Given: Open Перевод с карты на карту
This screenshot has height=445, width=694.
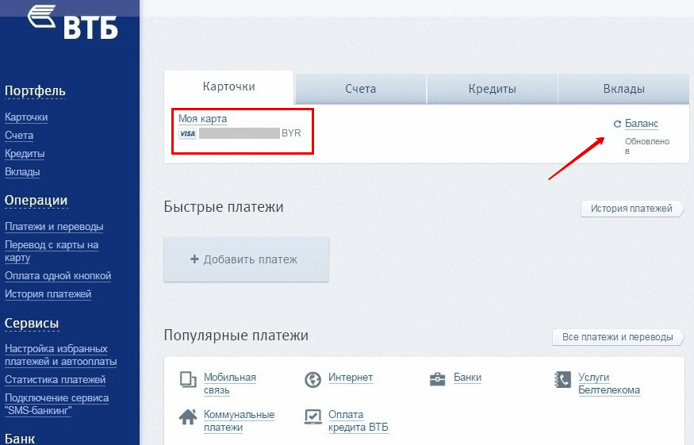Looking at the screenshot, I should pyautogui.click(x=52, y=251).
